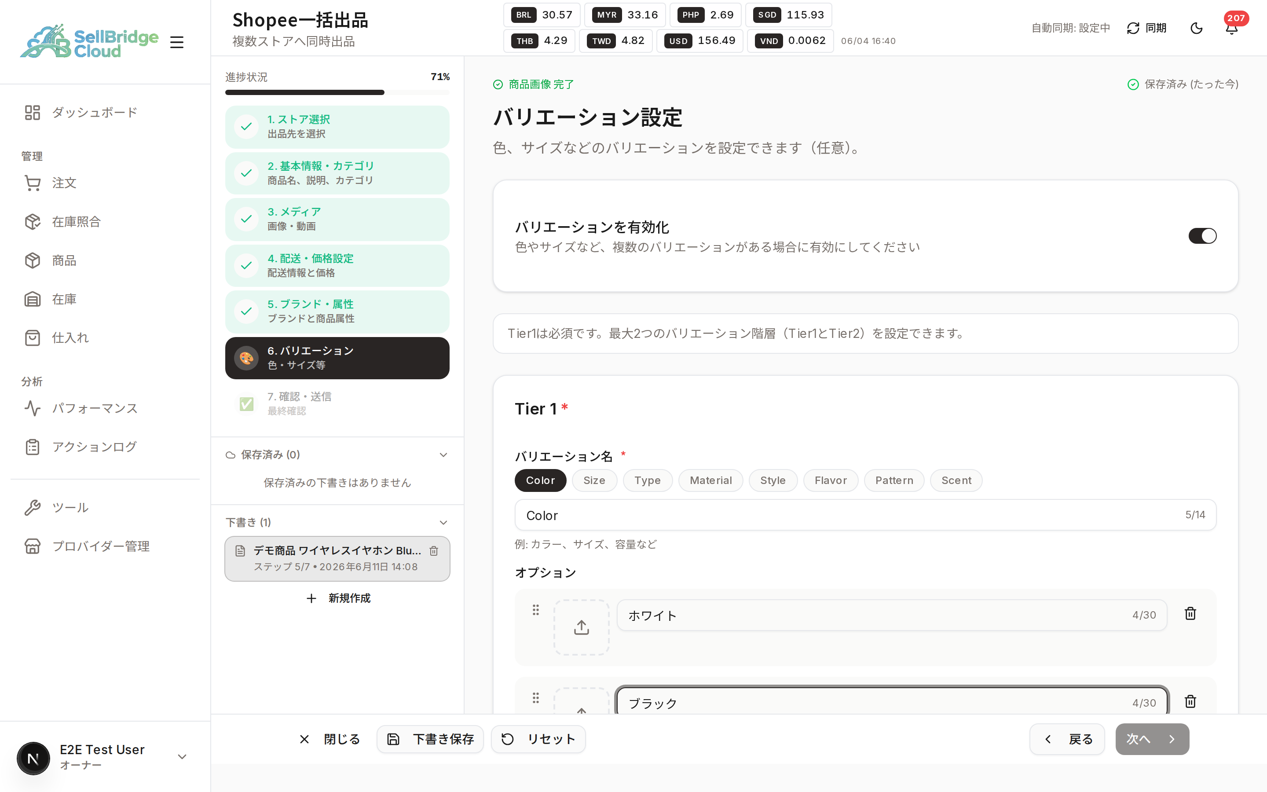The image size is (1267, 792).
Task: Toggle dark mode moon icon
Action: point(1196,28)
